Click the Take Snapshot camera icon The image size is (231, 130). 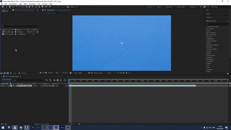tap(71, 73)
